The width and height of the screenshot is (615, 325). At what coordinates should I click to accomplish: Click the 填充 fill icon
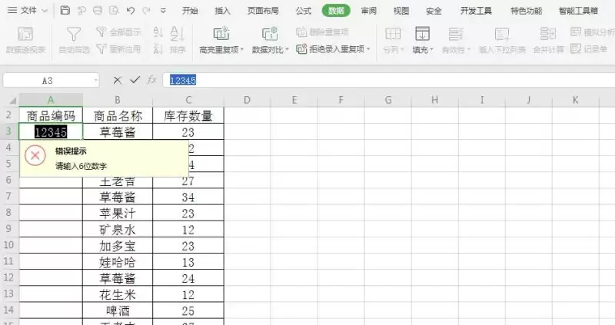[422, 41]
